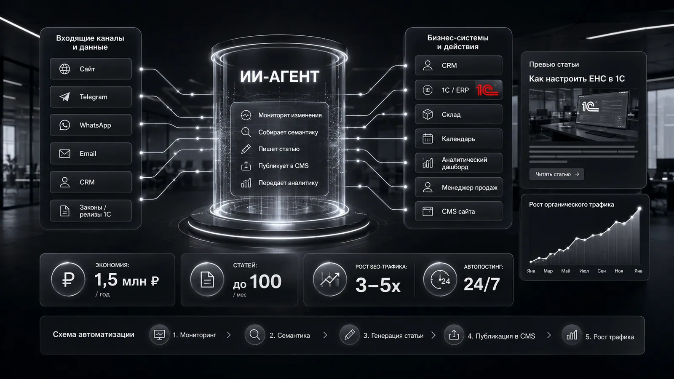Viewport: 674px width, 379px height.
Task: Click the person icon in Бизнес-системы CRM row
Action: click(428, 65)
